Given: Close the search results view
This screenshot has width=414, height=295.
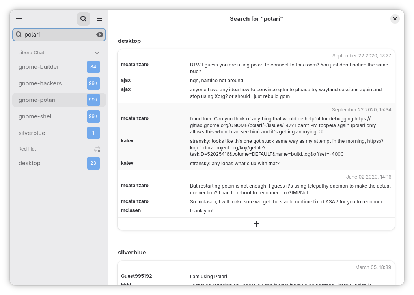Looking at the screenshot, I should (395, 19).
